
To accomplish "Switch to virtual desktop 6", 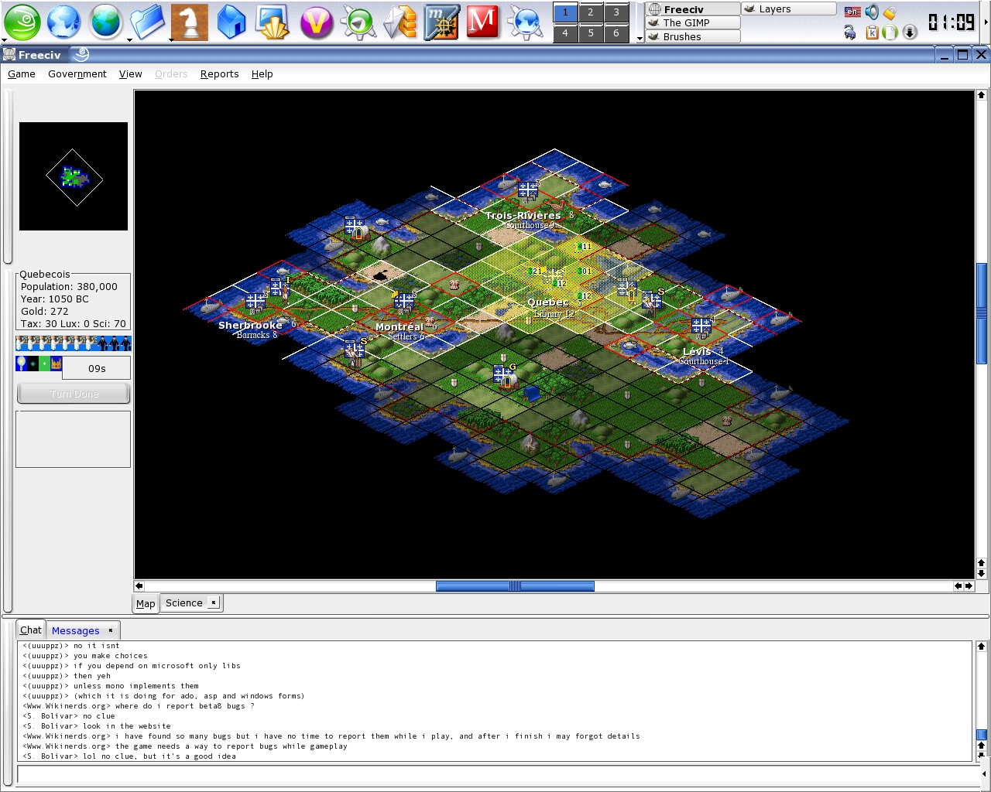I will coord(616,32).
